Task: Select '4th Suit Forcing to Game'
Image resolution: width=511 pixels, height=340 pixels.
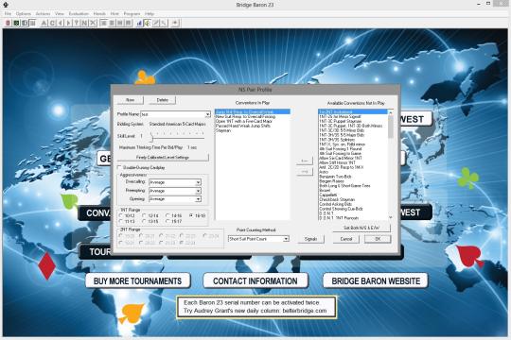Action: (x=341, y=153)
